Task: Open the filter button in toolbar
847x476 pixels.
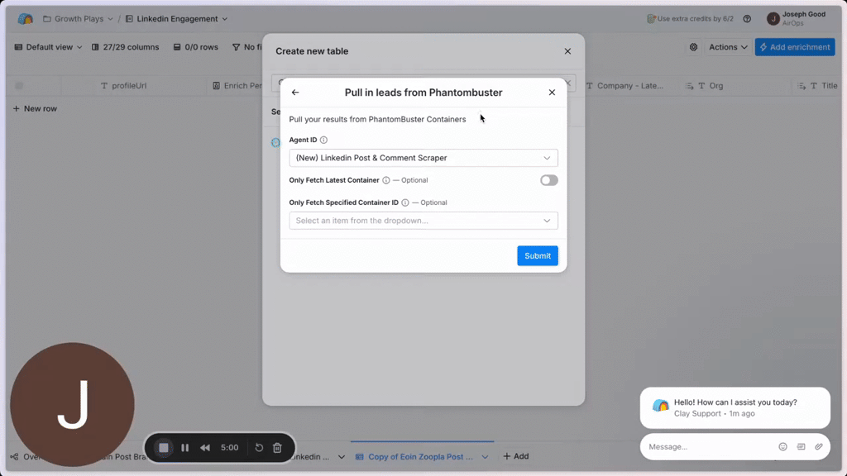Action: click(246, 47)
